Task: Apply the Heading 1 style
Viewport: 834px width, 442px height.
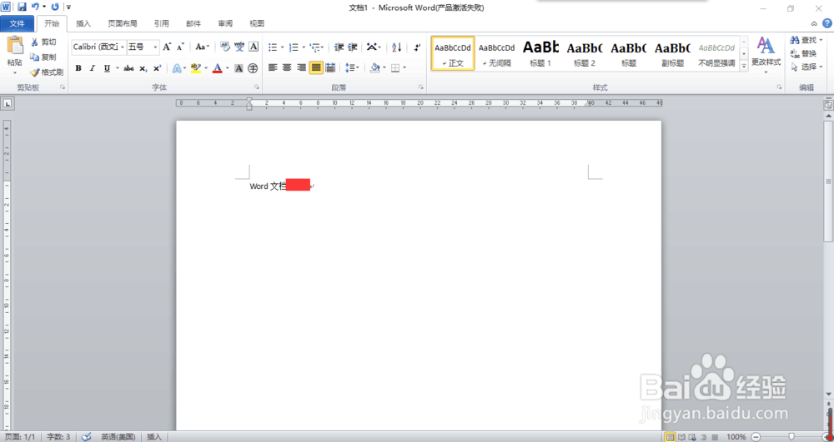Action: pyautogui.click(x=540, y=53)
